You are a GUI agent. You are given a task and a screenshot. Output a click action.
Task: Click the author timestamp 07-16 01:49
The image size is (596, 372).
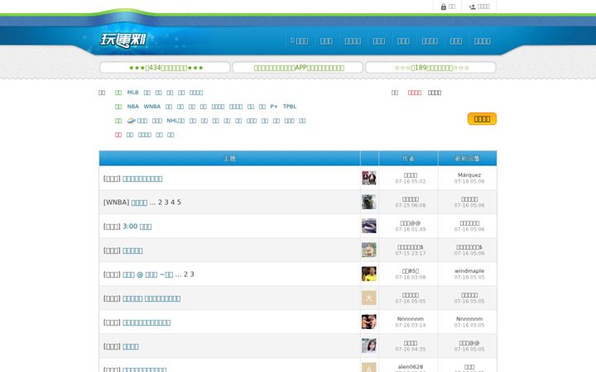coord(410,229)
